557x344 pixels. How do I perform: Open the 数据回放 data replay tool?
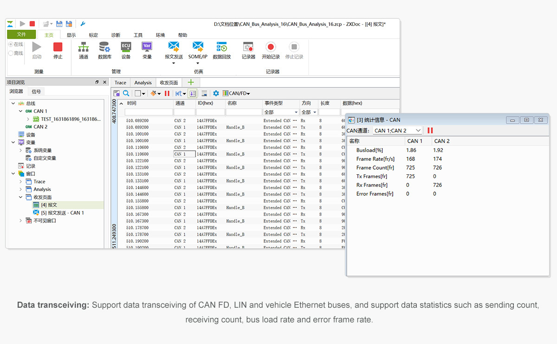point(221,47)
